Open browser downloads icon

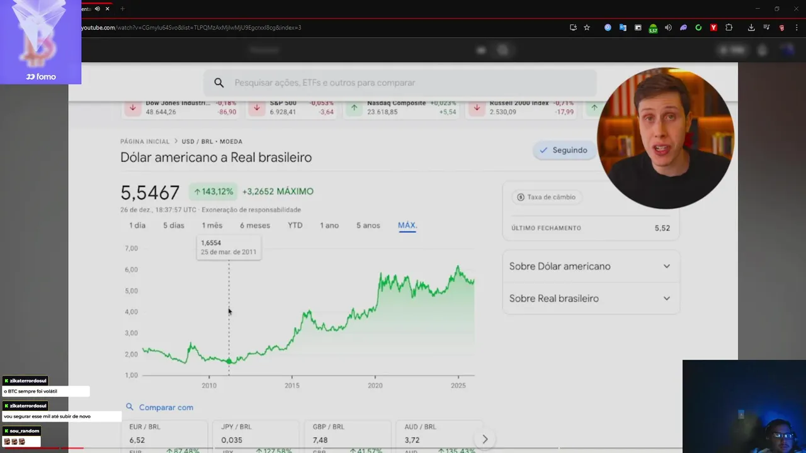751,28
